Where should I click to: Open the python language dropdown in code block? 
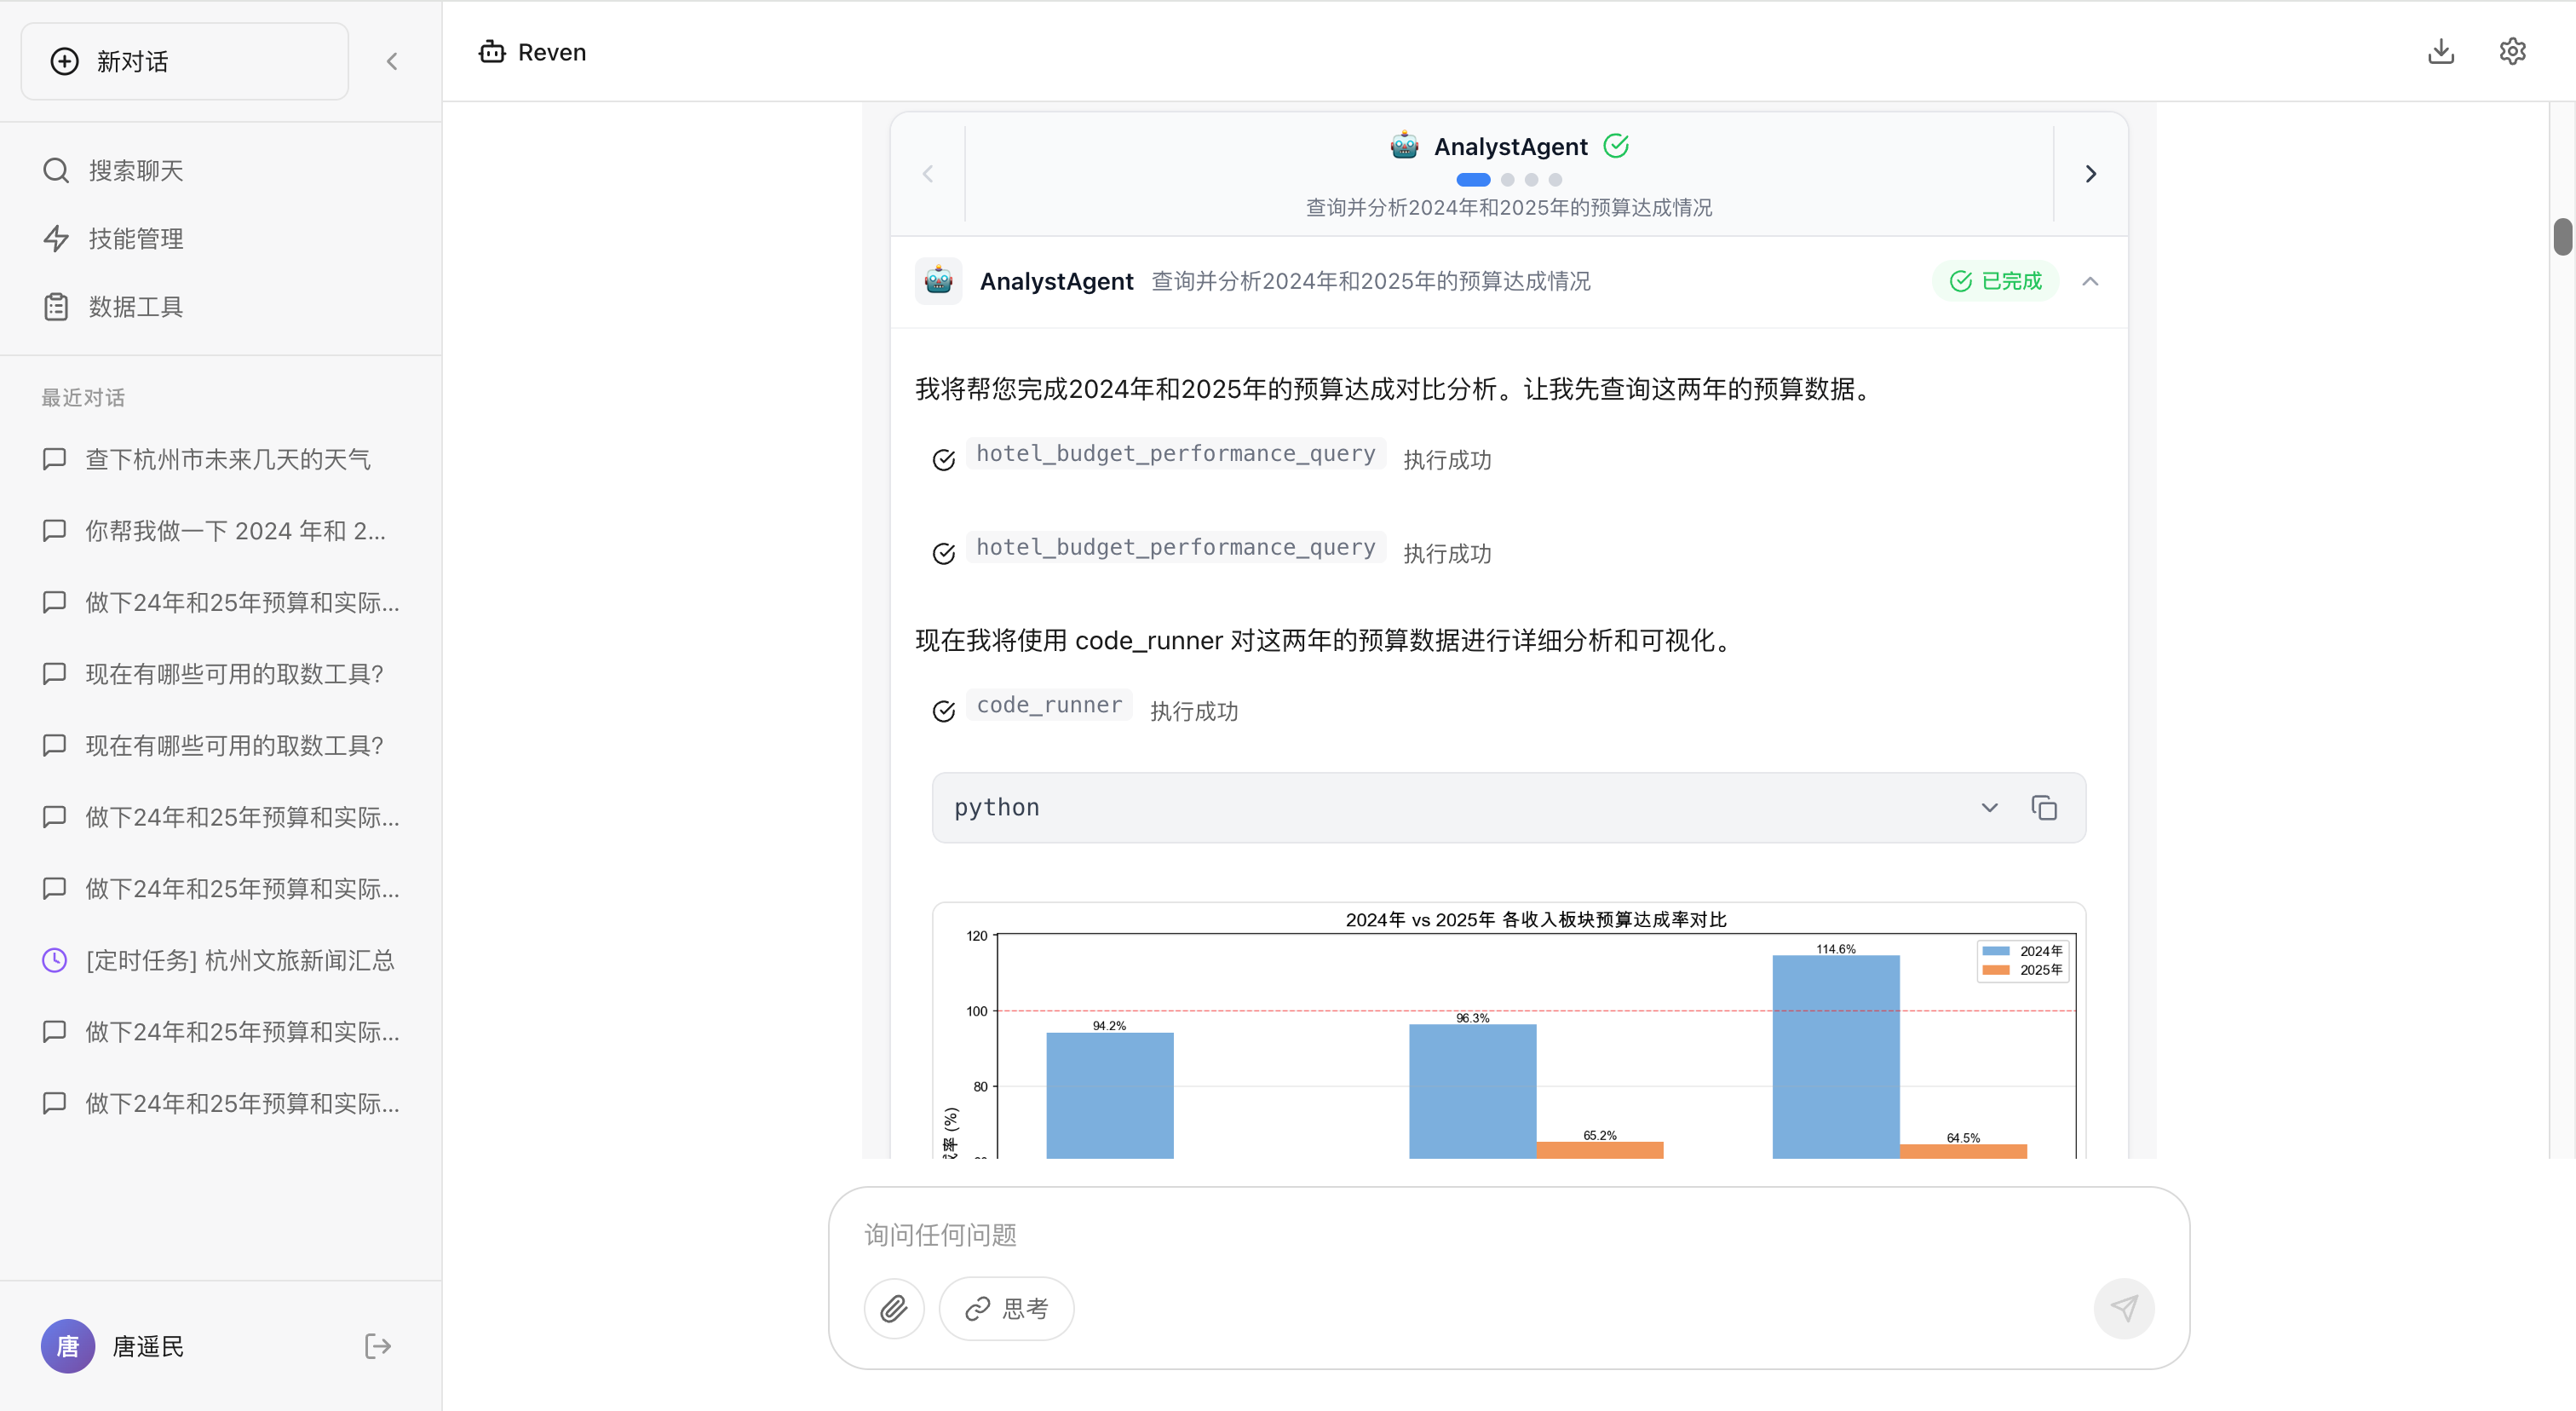coord(1989,807)
